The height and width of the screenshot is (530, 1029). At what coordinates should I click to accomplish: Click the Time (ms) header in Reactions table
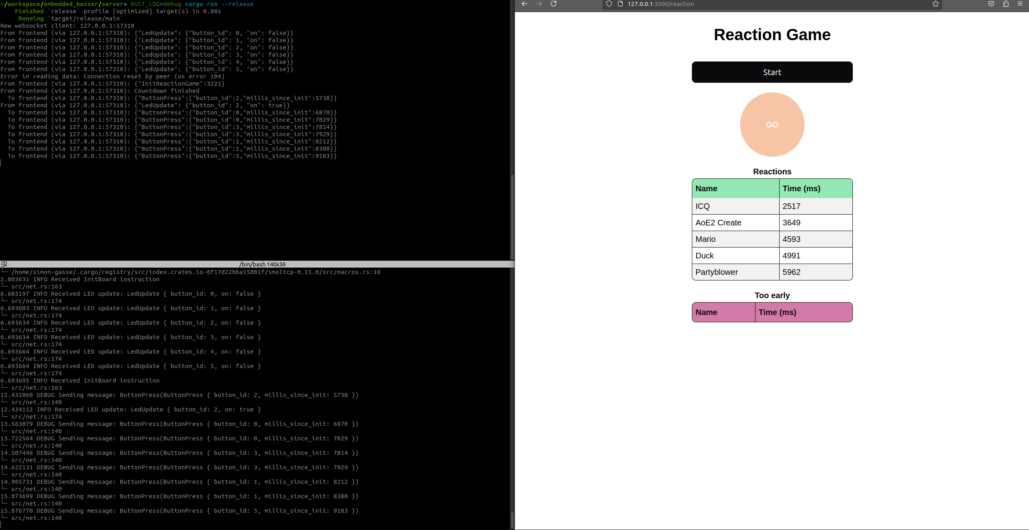(815, 188)
